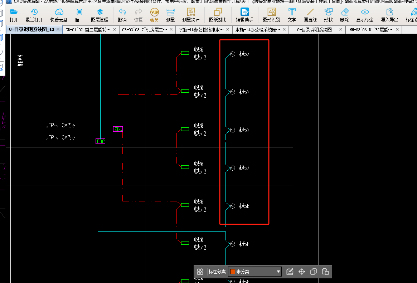Switch to CB-03~08 7~机房层二 tab
Viewport: 417px width, 283px height.
coord(144,29)
